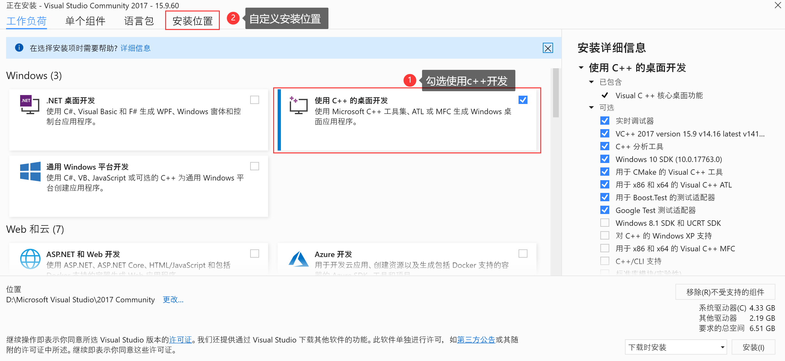Click the .NET desktop development icon

click(30, 104)
